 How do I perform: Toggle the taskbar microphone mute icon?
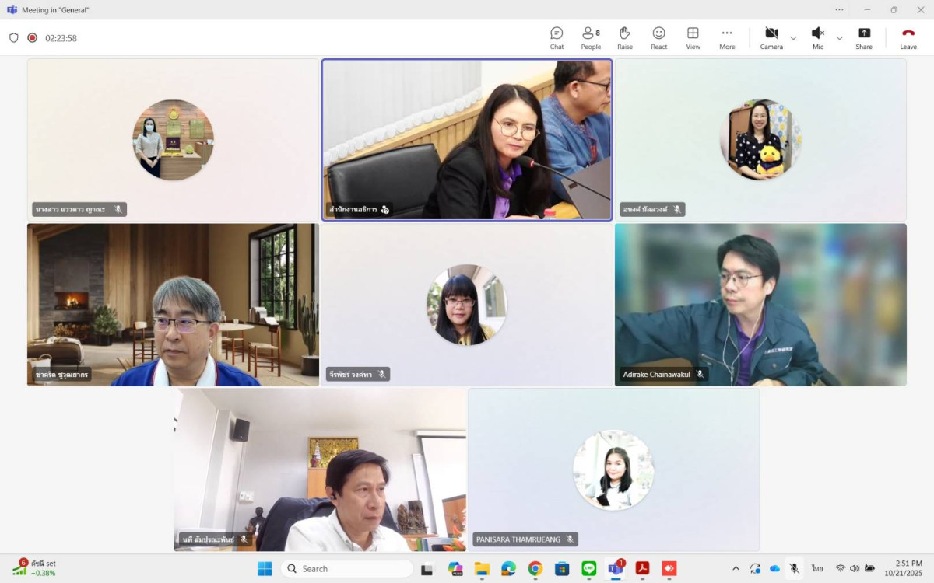pyautogui.click(x=794, y=568)
